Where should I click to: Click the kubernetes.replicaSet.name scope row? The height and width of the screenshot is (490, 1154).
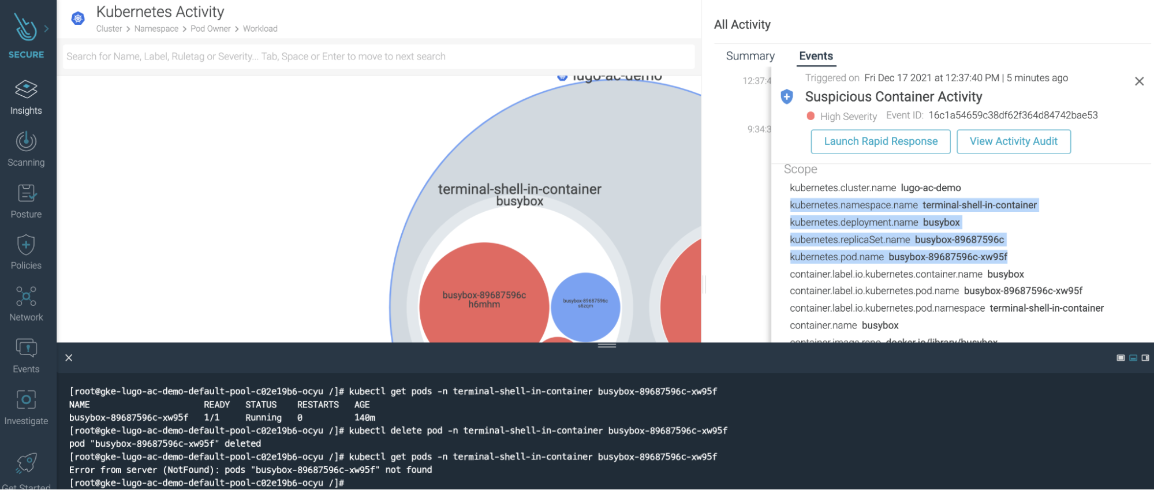pos(897,240)
